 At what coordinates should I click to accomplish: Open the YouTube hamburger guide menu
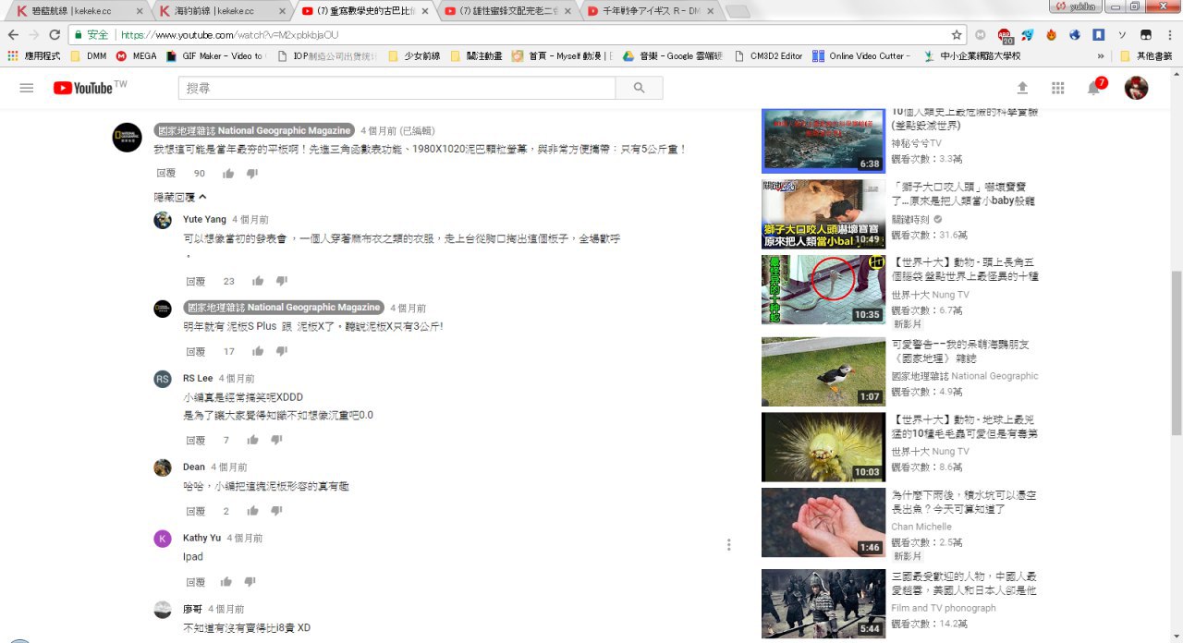(x=27, y=88)
